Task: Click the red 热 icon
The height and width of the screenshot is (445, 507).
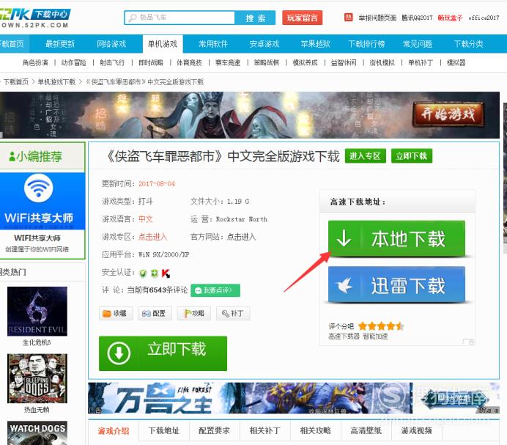Action: pyautogui.click(x=348, y=18)
